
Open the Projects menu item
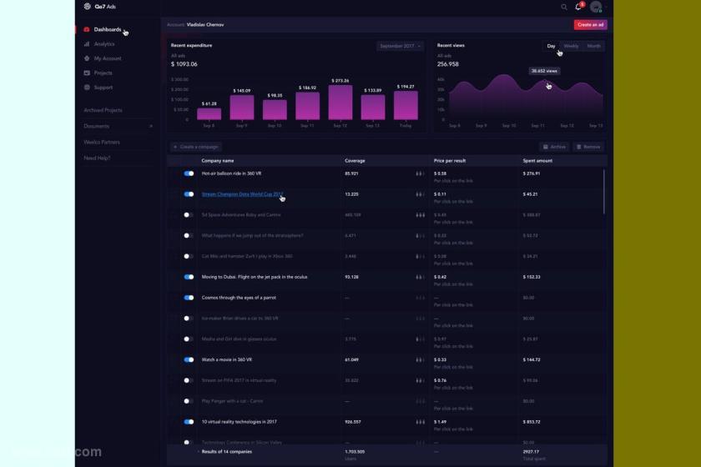pos(103,73)
